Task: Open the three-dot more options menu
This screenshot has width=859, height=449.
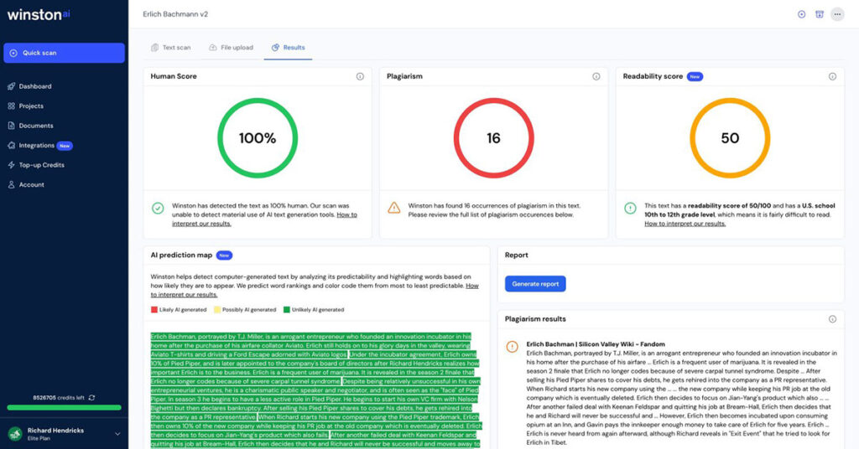Action: 837,14
